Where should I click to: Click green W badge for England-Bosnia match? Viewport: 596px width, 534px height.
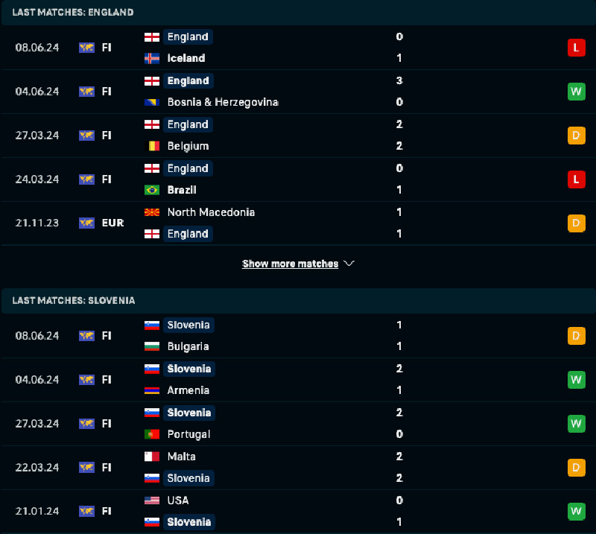click(576, 92)
